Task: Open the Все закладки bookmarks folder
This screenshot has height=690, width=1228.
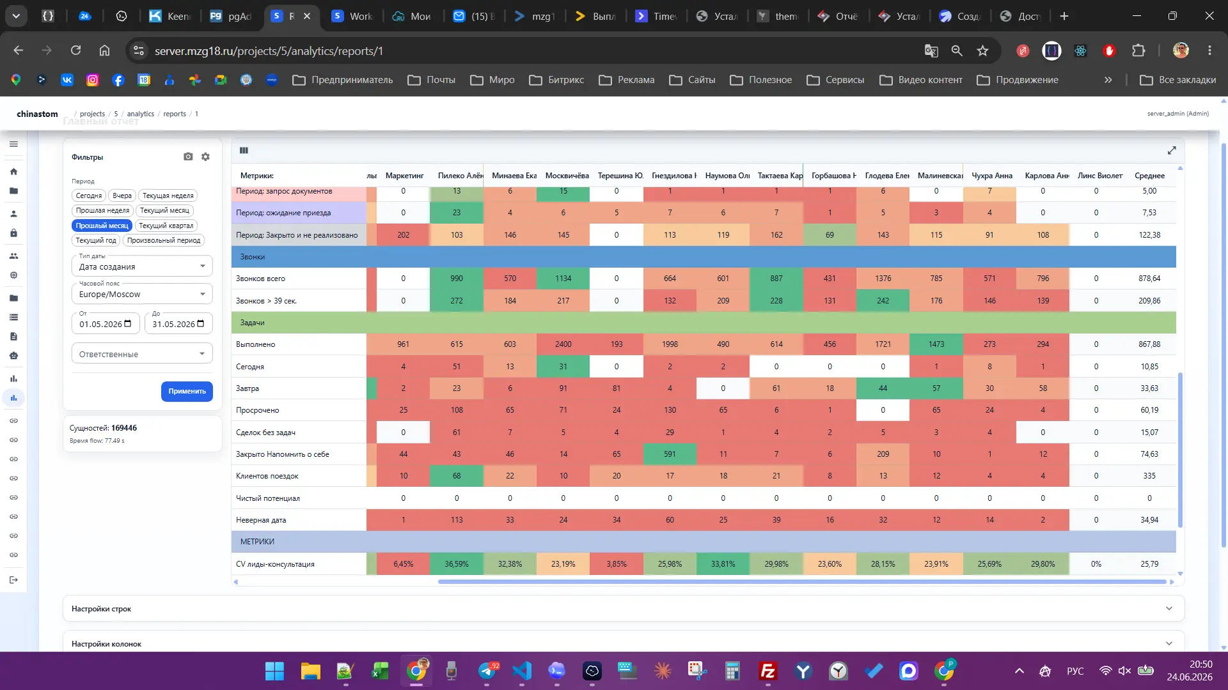Action: (x=1178, y=80)
